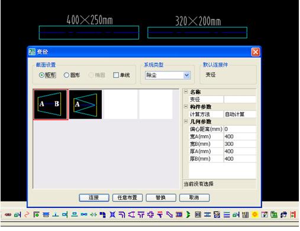Select the purple diagonal offset duct tool
This screenshot has width=300, height=231.
tap(169, 214)
